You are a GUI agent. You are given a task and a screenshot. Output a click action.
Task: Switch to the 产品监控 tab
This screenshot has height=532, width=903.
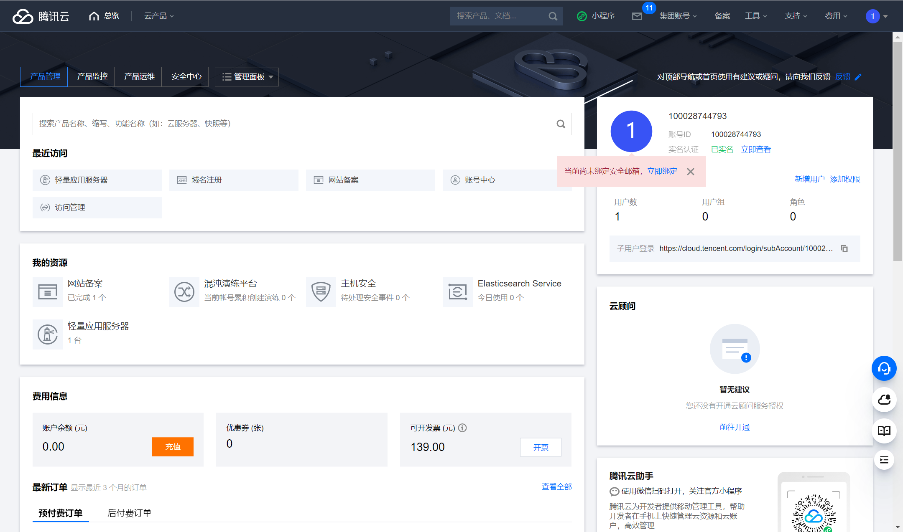tap(92, 76)
